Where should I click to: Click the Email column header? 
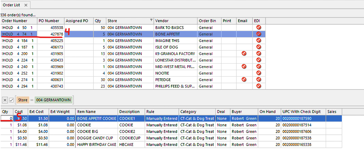(x=244, y=21)
